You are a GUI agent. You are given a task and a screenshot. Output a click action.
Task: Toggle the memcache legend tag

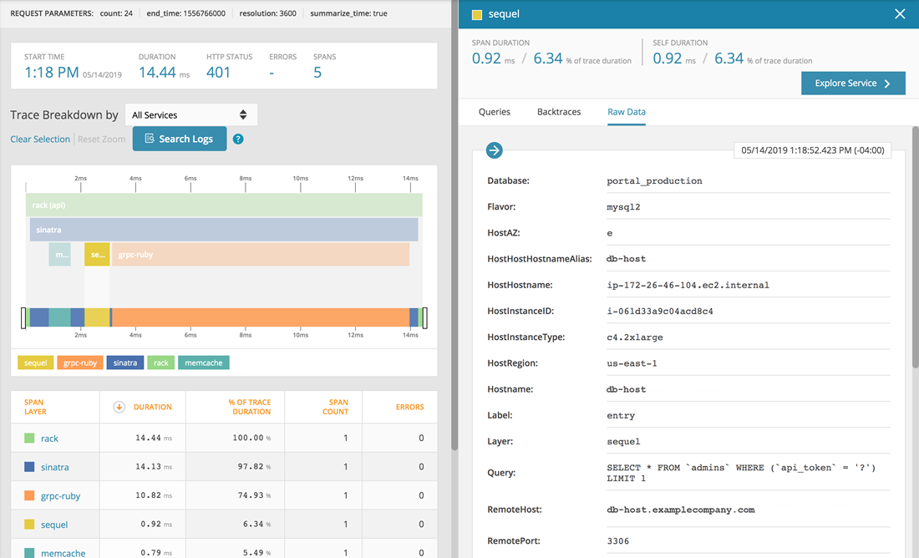(203, 363)
